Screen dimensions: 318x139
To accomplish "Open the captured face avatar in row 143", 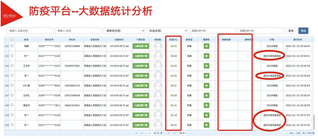I will pos(158,56).
